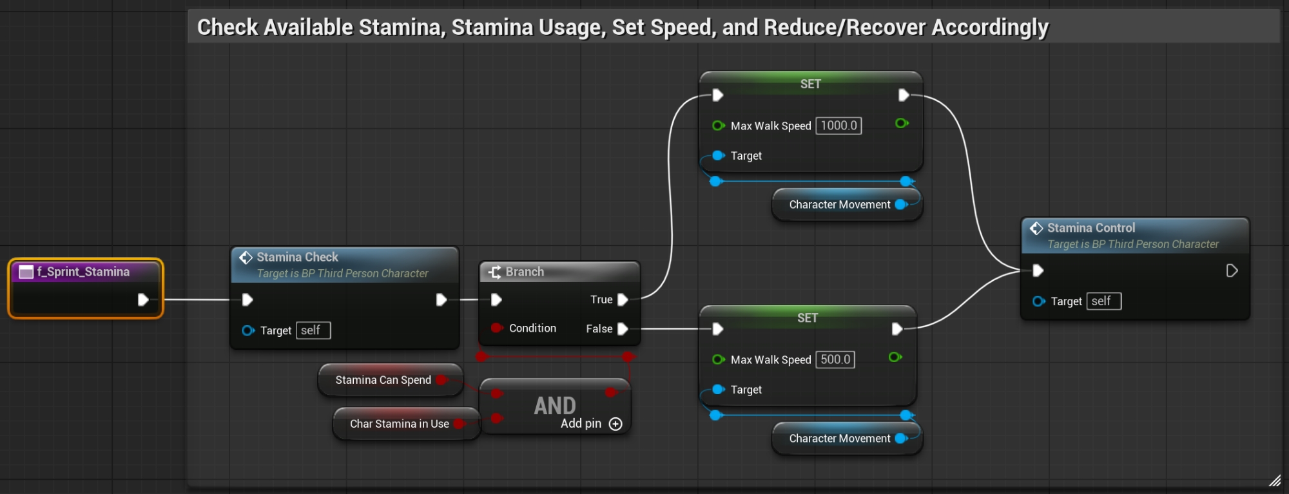This screenshot has height=494, width=1289.
Task: Click the f_Sprint_Stamina node's output execution pin
Action: pos(143,299)
